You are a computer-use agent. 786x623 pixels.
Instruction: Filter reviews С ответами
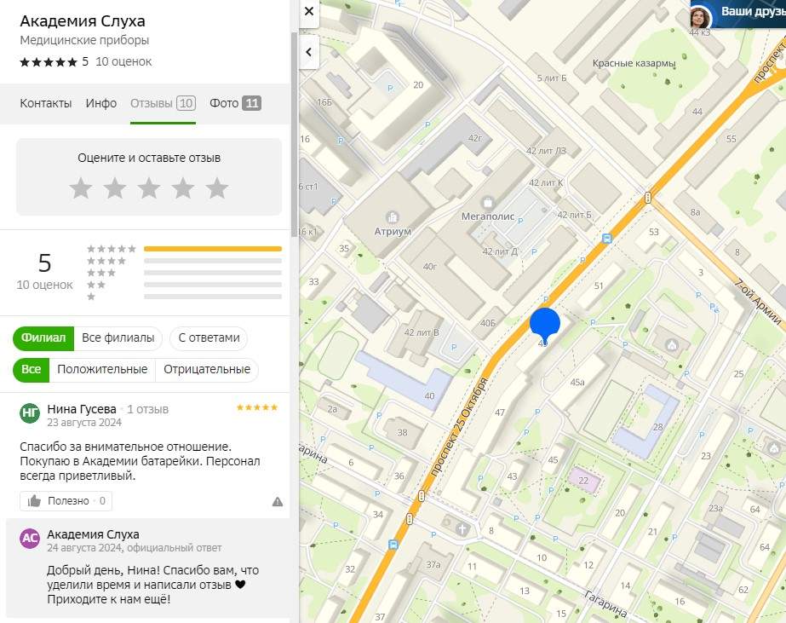pyautogui.click(x=209, y=338)
